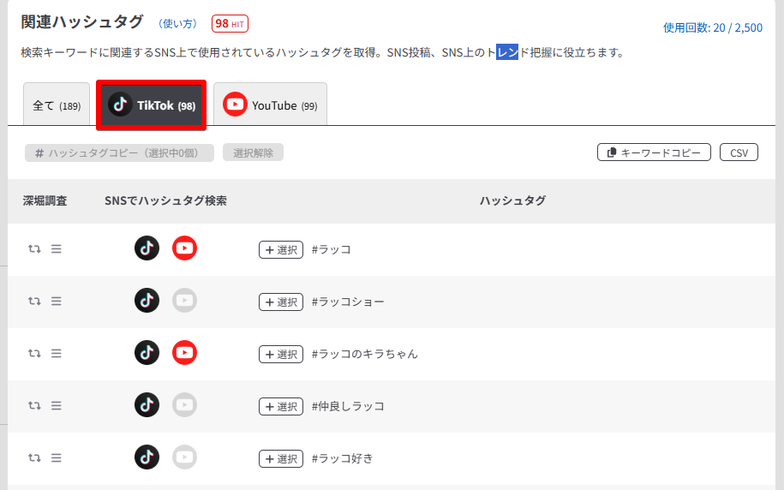The height and width of the screenshot is (490, 784).
Task: Click TikTok icon in #ラッコショー row
Action: click(147, 301)
